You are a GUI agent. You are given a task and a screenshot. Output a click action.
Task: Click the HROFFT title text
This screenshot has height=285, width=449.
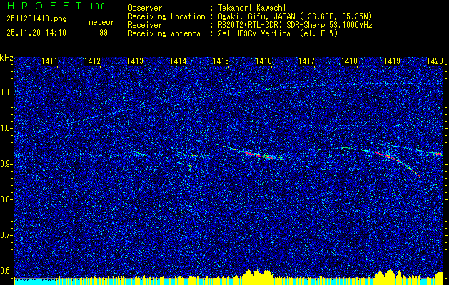point(44,6)
